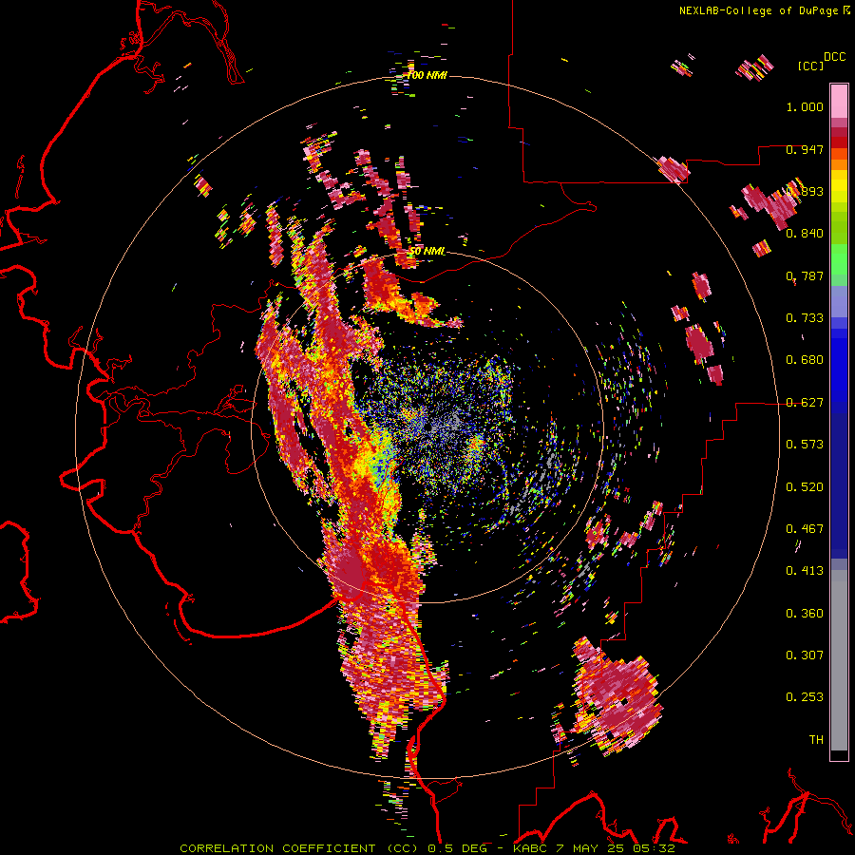Select the 0.840 scale value
Image resolution: width=855 pixels, height=855 pixels.
tap(805, 234)
